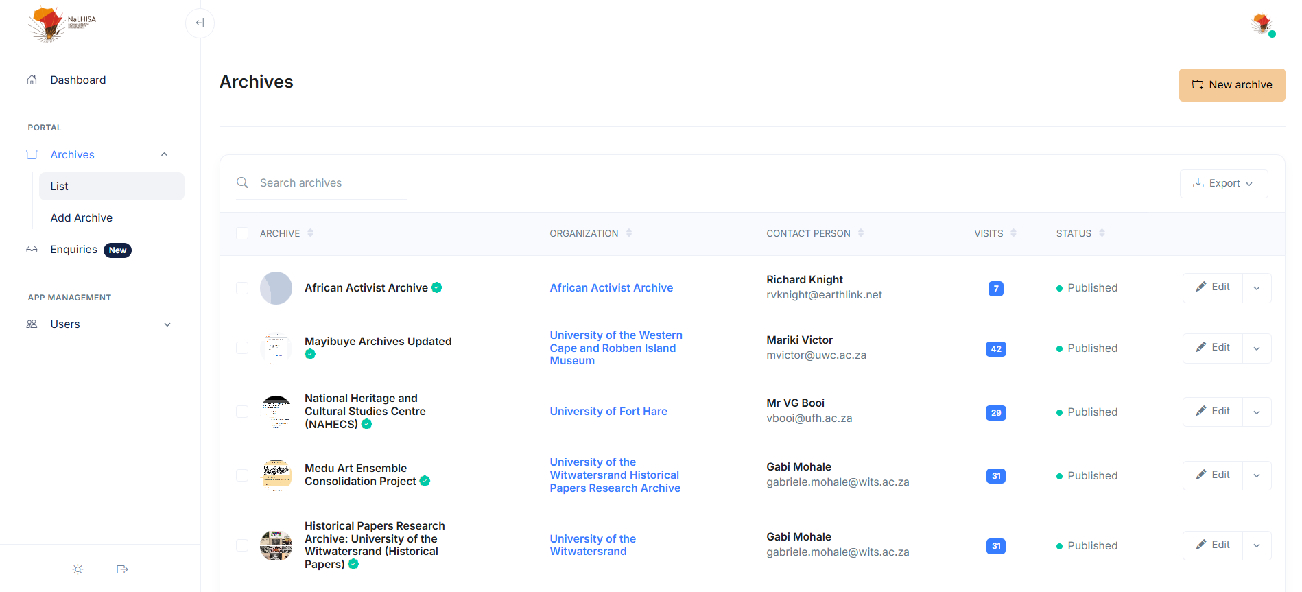Open the user profile avatar menu
This screenshot has width=1302, height=592.
[x=1262, y=24]
